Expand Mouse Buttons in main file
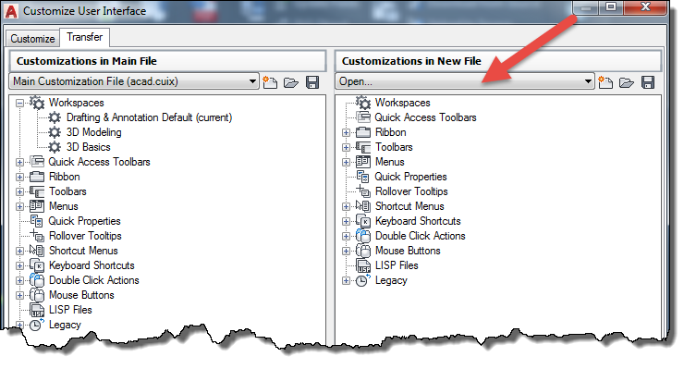 (19, 296)
